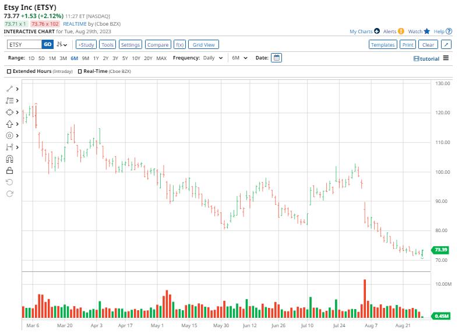Click the 73.39 current price marker
462x333 pixels.
pos(440,250)
